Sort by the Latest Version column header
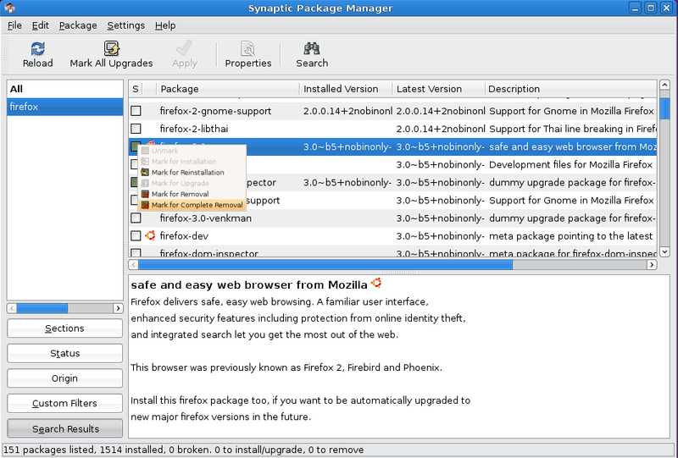 coord(438,89)
